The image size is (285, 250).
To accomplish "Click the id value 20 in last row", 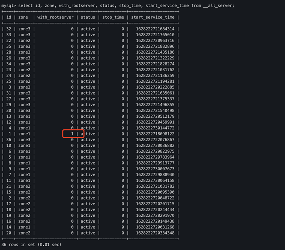I will (x=9, y=233).
